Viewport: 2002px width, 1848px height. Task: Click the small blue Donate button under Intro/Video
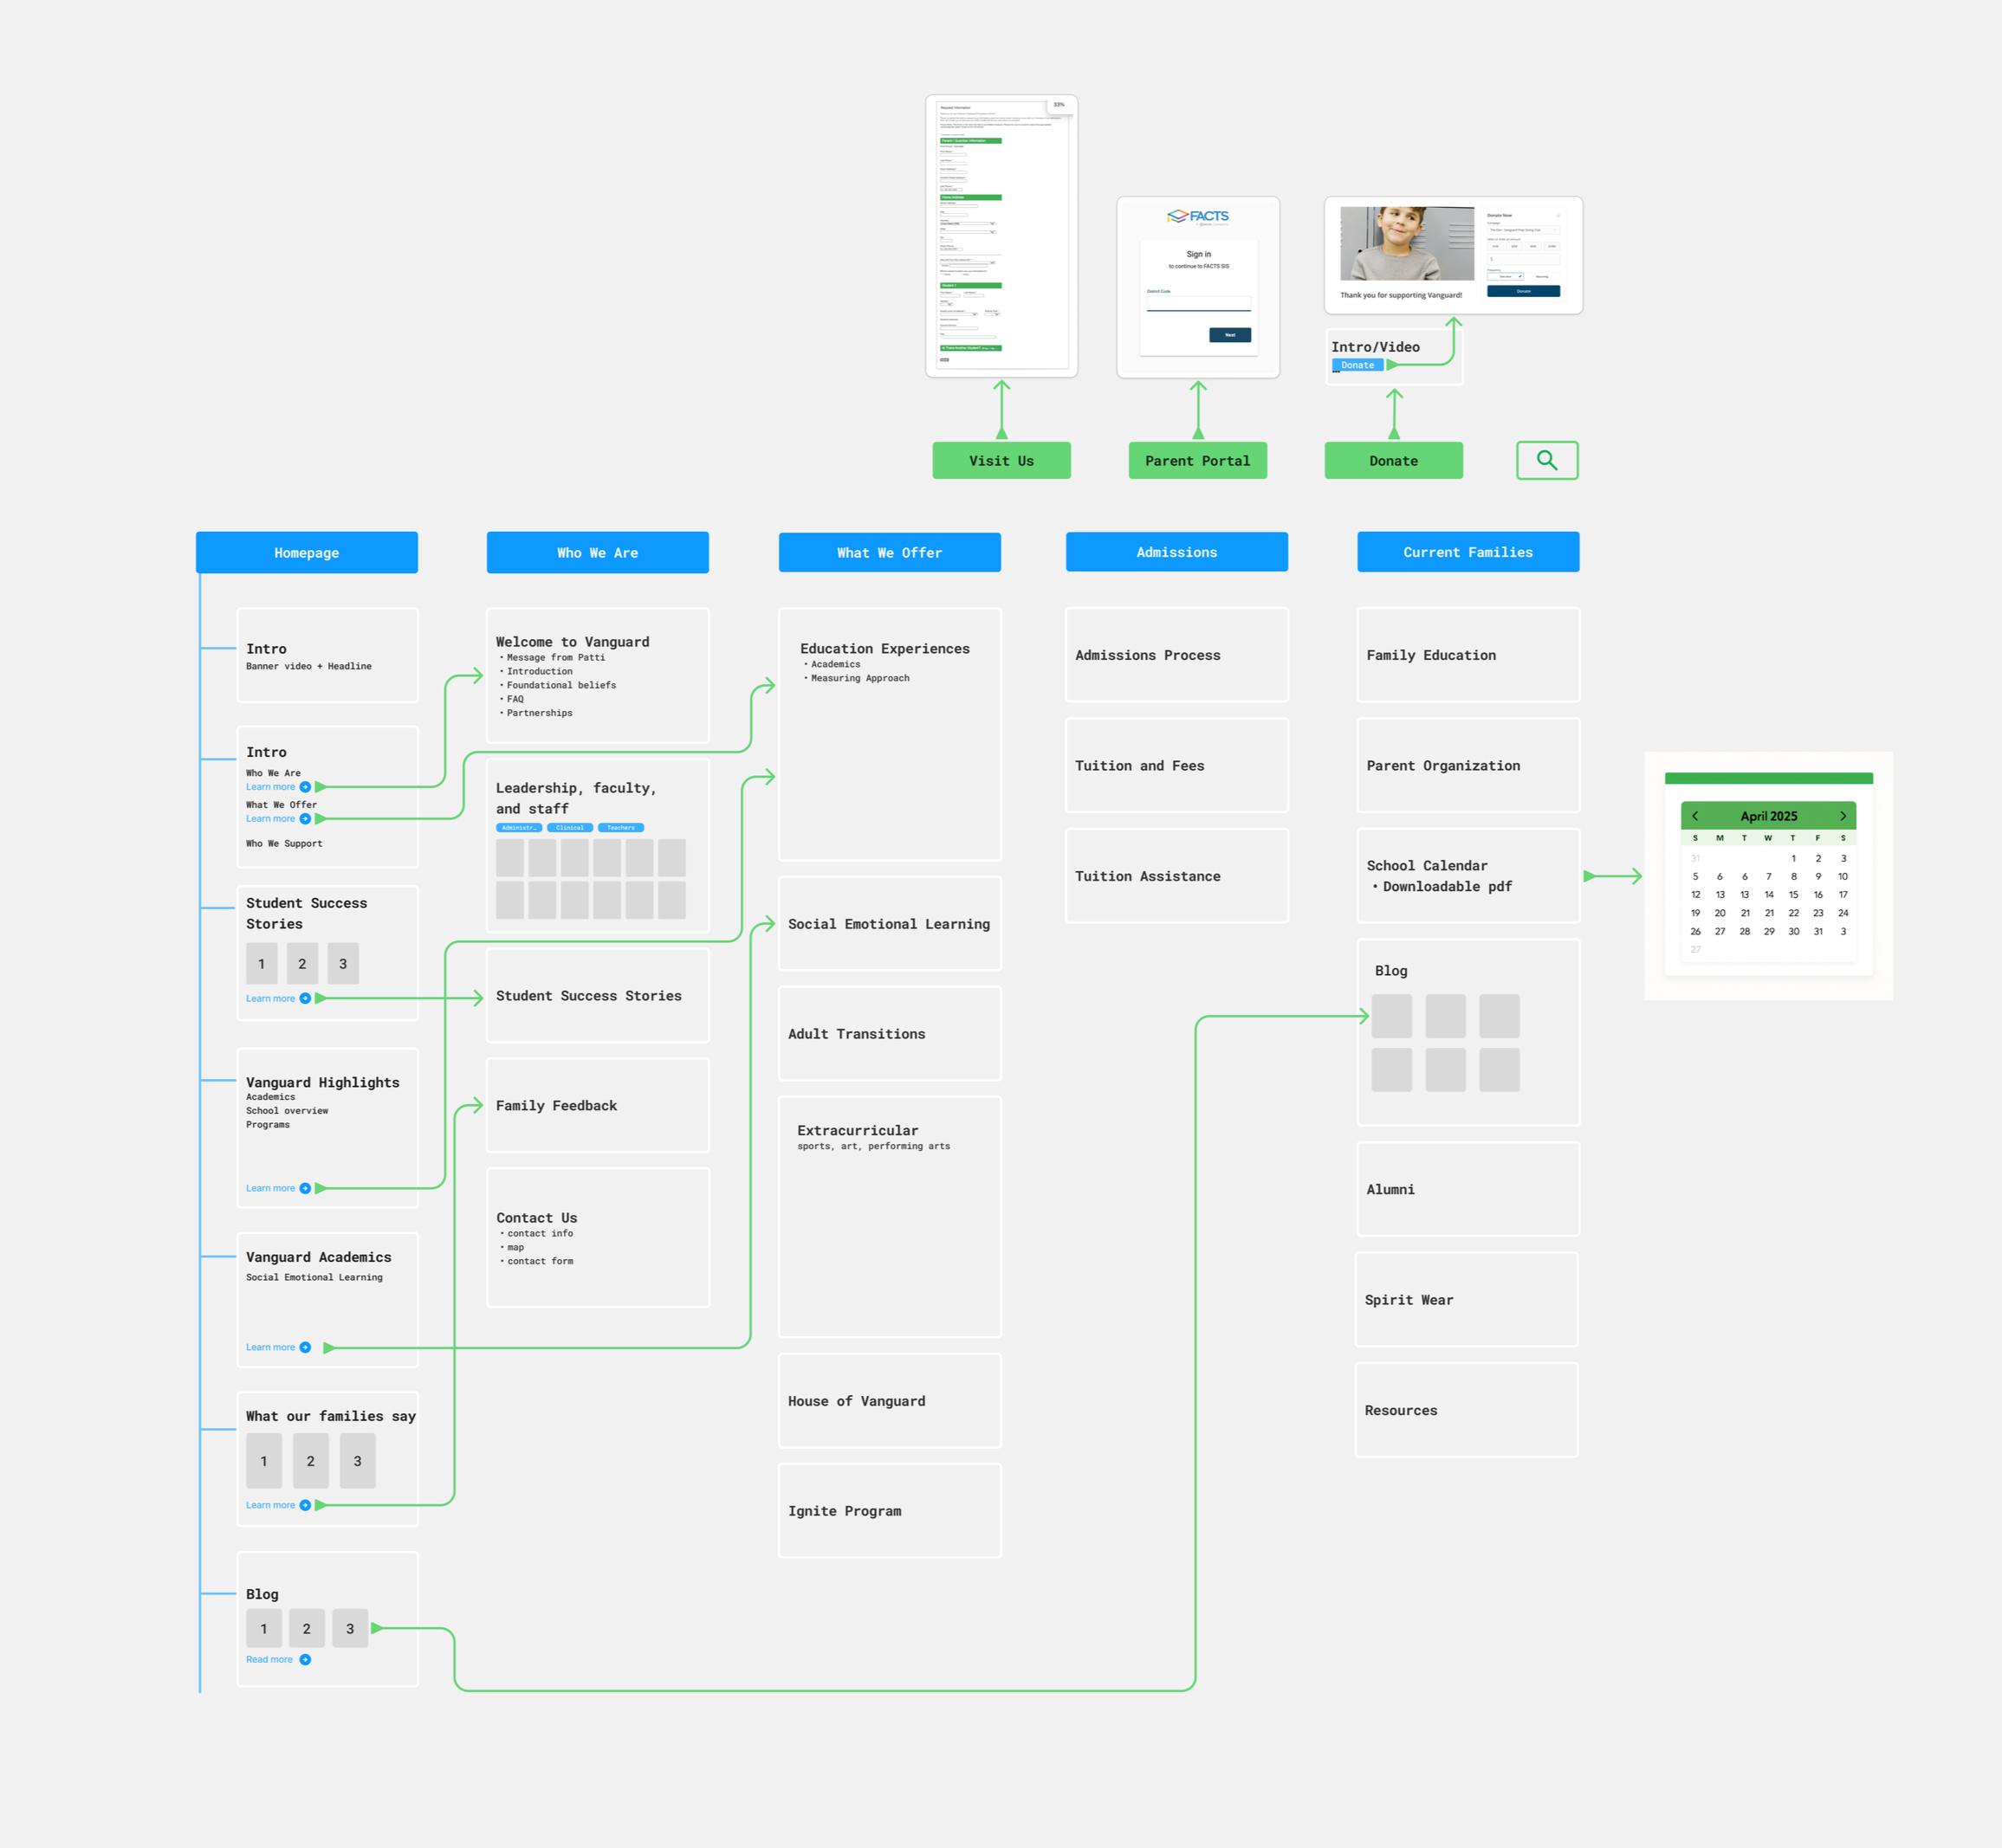(1357, 365)
